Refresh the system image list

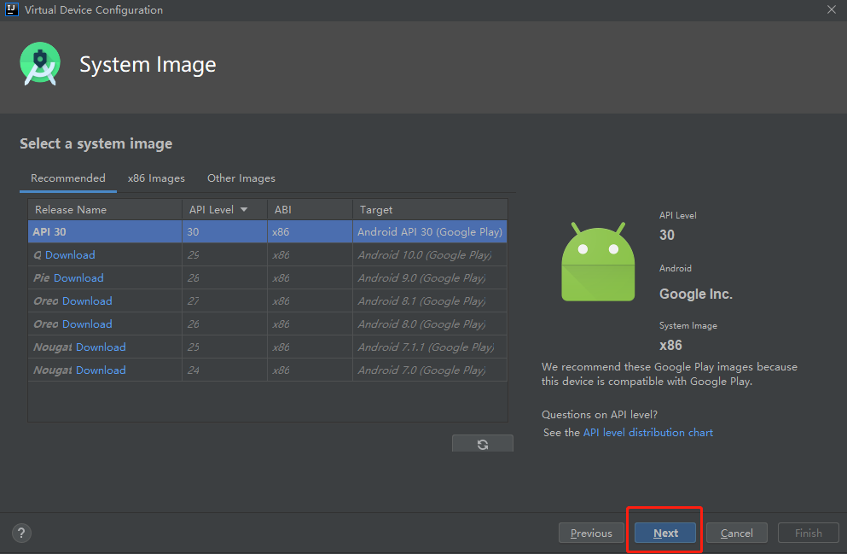tap(482, 443)
